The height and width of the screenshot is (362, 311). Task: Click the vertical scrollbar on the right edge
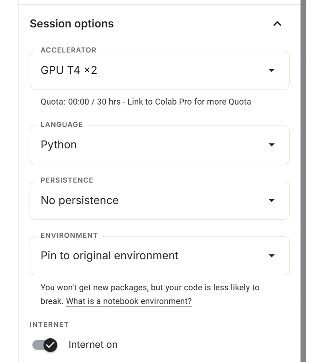303,181
